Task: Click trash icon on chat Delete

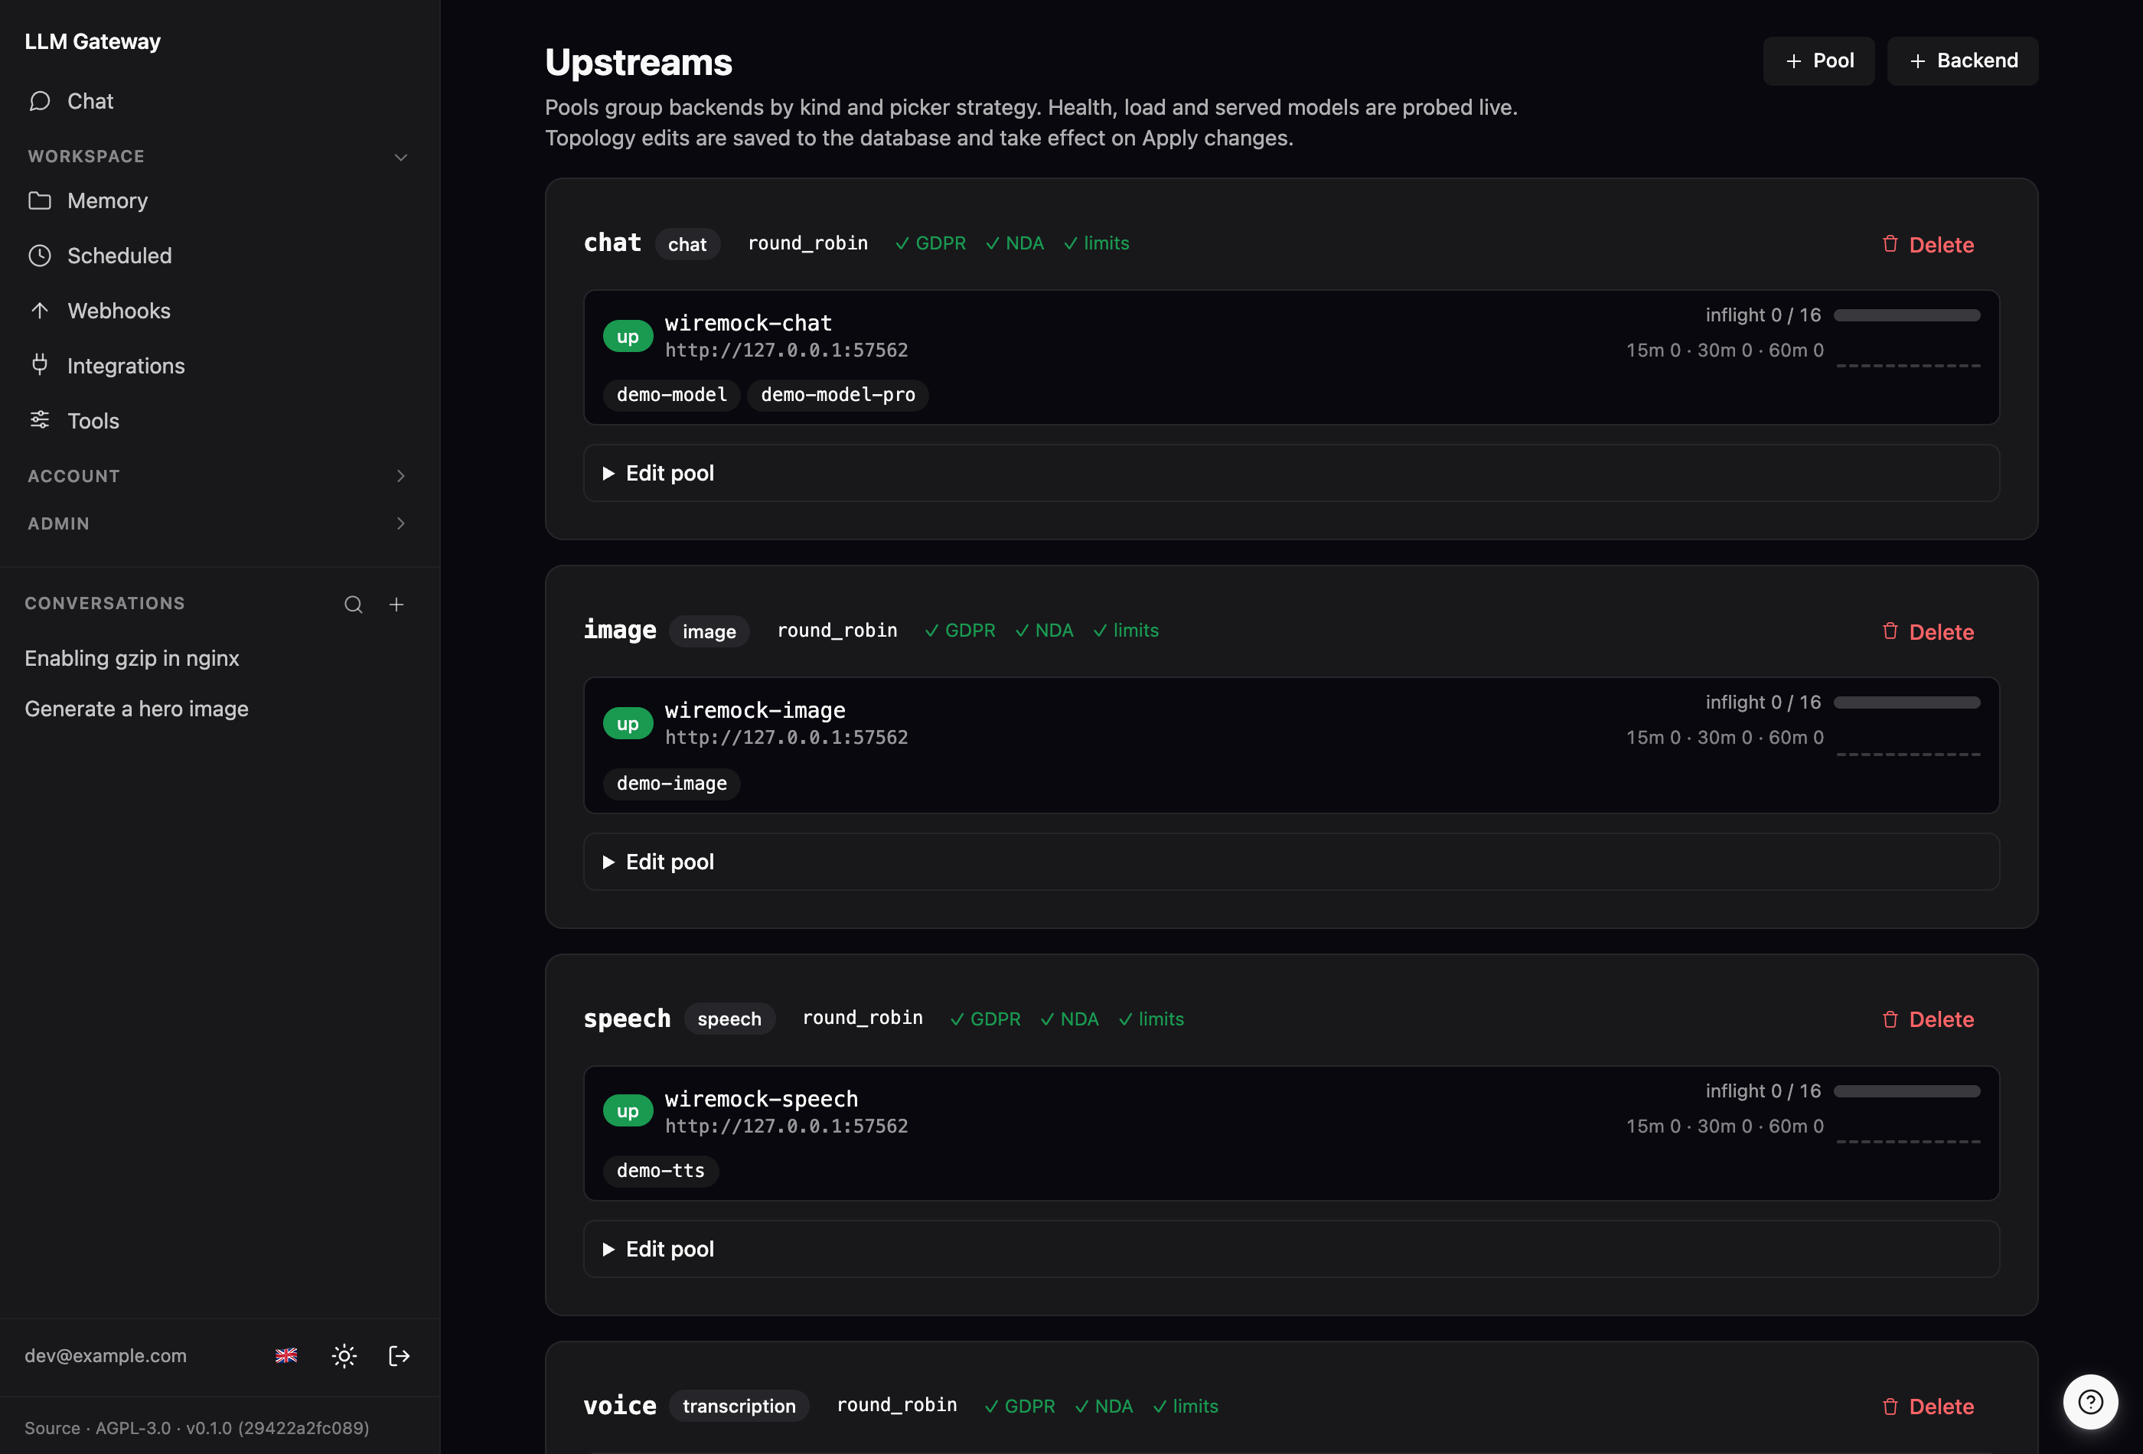Action: (x=1890, y=243)
